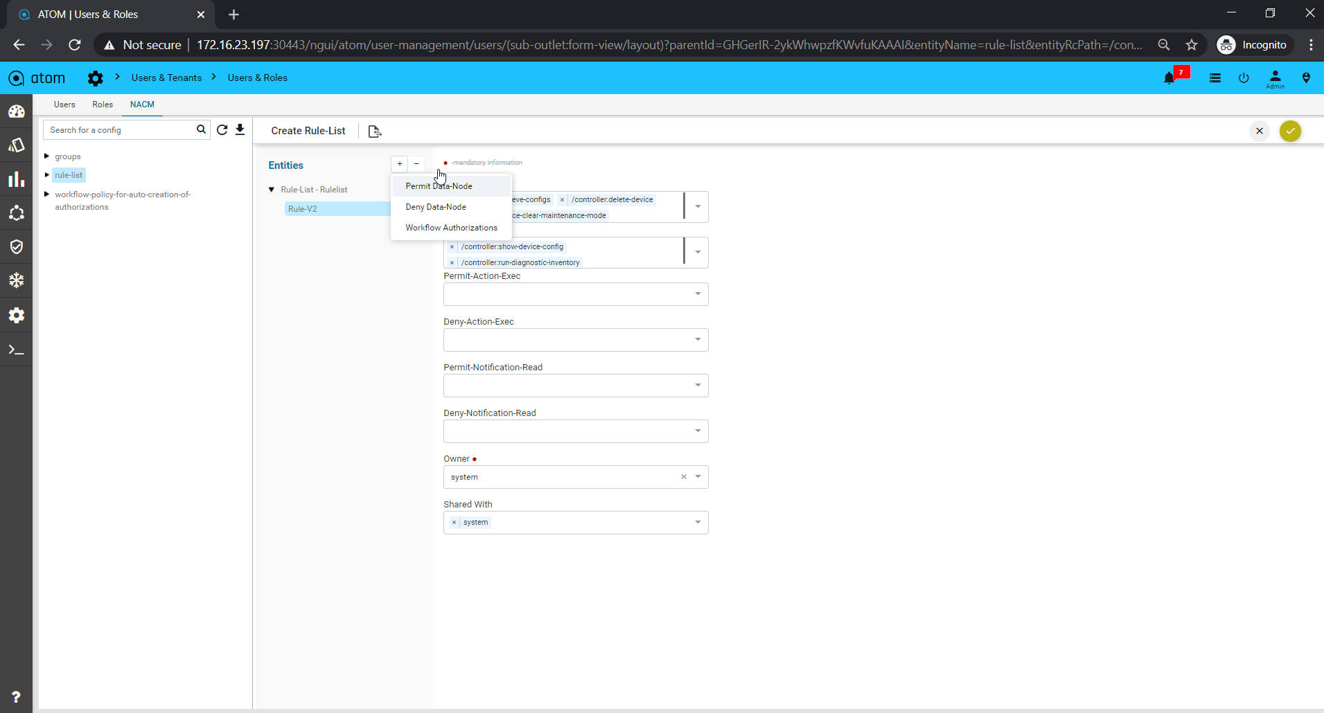Remove the /controller:show-device-config tag
The image size is (1324, 713).
coord(452,247)
